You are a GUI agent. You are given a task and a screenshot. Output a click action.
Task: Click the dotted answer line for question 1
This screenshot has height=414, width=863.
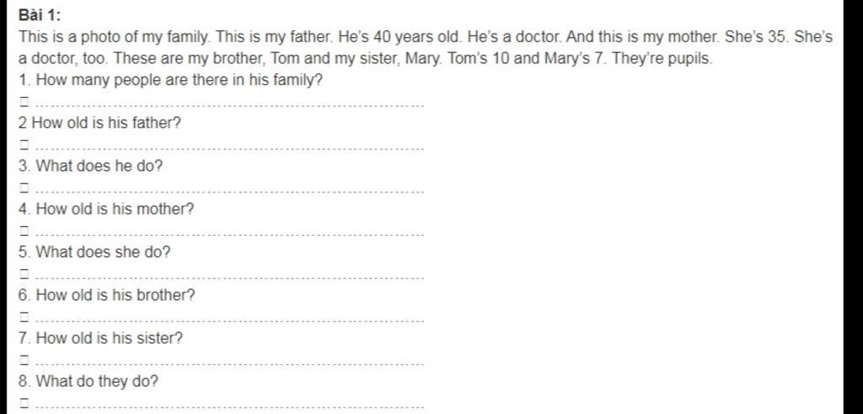click(x=229, y=105)
